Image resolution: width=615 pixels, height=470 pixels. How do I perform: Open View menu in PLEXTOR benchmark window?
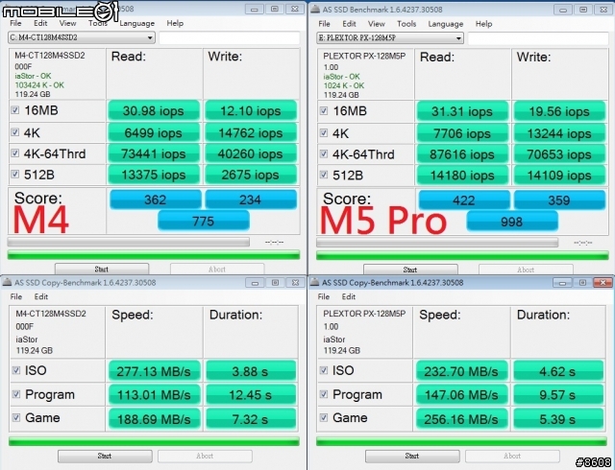click(377, 23)
